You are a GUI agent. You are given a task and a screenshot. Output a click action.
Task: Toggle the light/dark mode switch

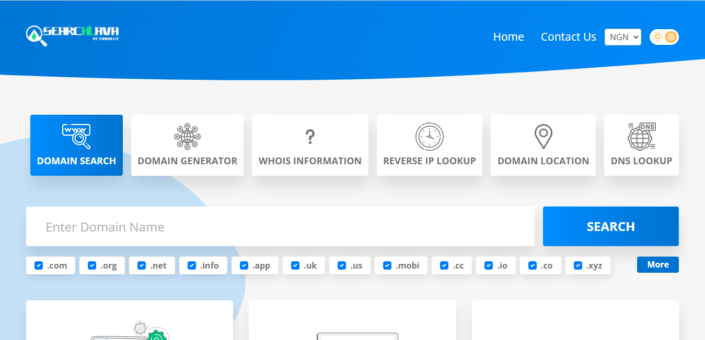pos(664,37)
